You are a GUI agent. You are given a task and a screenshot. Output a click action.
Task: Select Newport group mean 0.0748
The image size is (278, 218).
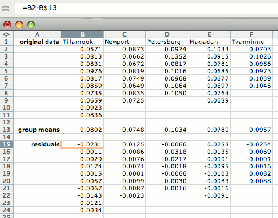pyautogui.click(x=125, y=130)
